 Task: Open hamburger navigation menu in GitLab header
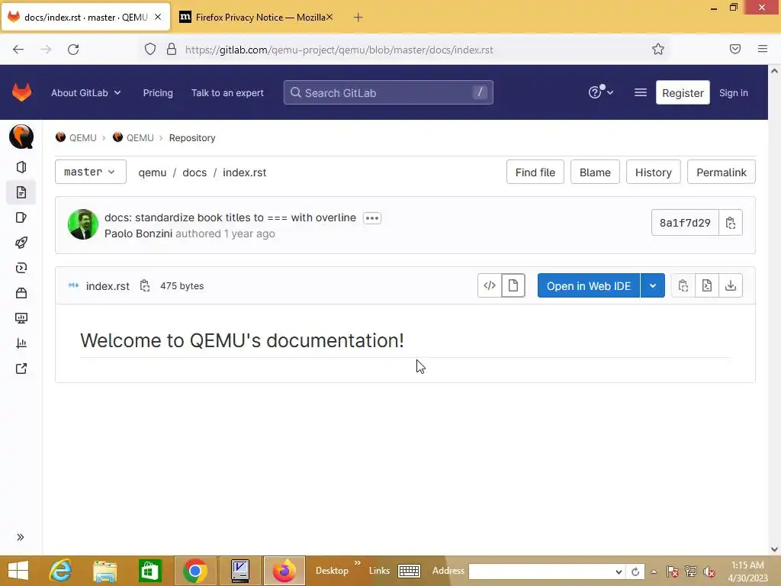[x=641, y=92]
